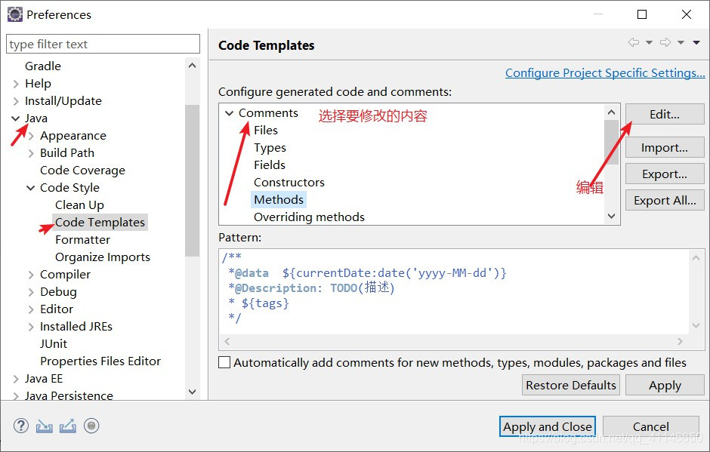Focus the type filter text field
The image size is (710, 452).
point(103,44)
